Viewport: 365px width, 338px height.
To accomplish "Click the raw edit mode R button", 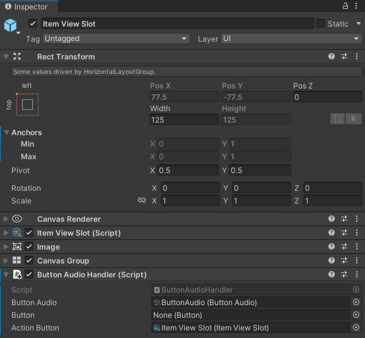I will click(x=354, y=119).
